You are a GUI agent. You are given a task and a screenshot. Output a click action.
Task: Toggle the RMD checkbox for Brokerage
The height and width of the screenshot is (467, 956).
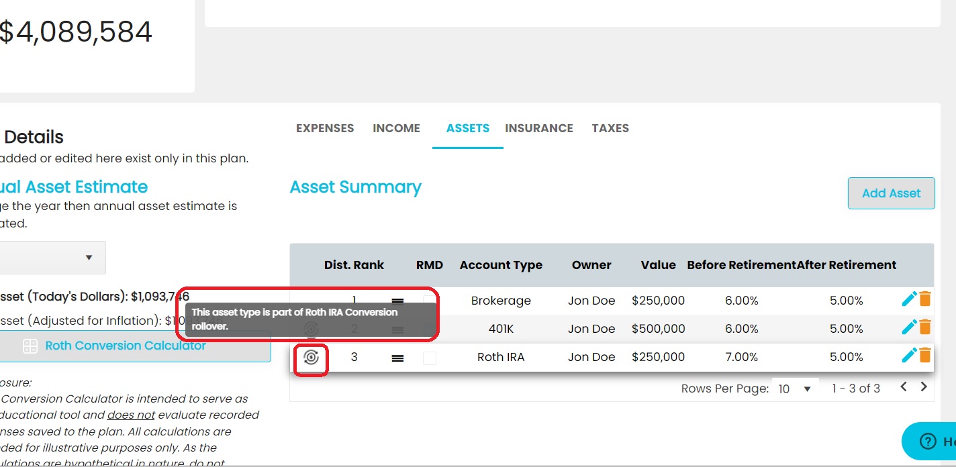430,301
